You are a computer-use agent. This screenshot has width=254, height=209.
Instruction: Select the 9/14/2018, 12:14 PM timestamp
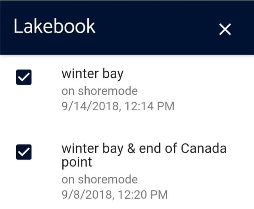(x=118, y=106)
